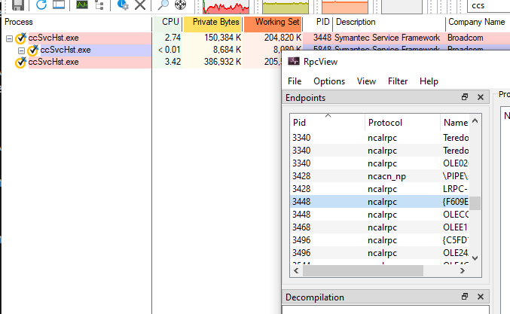Click the Symantec Service Framework description for PID 3448
Image resolution: width=510 pixels, height=314 pixels.
(387, 38)
